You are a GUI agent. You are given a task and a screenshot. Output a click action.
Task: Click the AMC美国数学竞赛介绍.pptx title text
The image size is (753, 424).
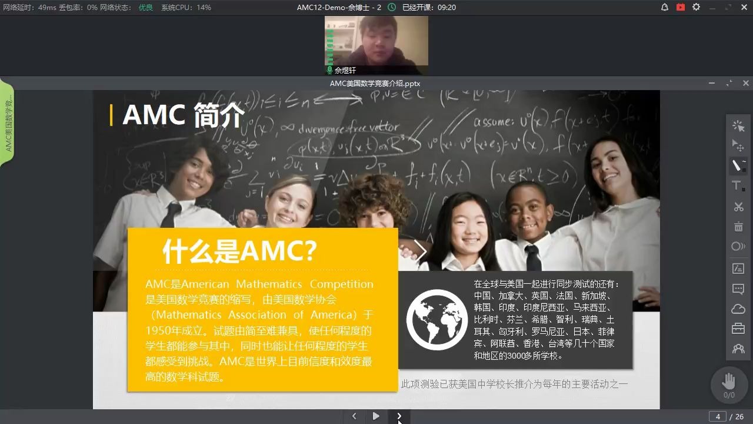[375, 84]
